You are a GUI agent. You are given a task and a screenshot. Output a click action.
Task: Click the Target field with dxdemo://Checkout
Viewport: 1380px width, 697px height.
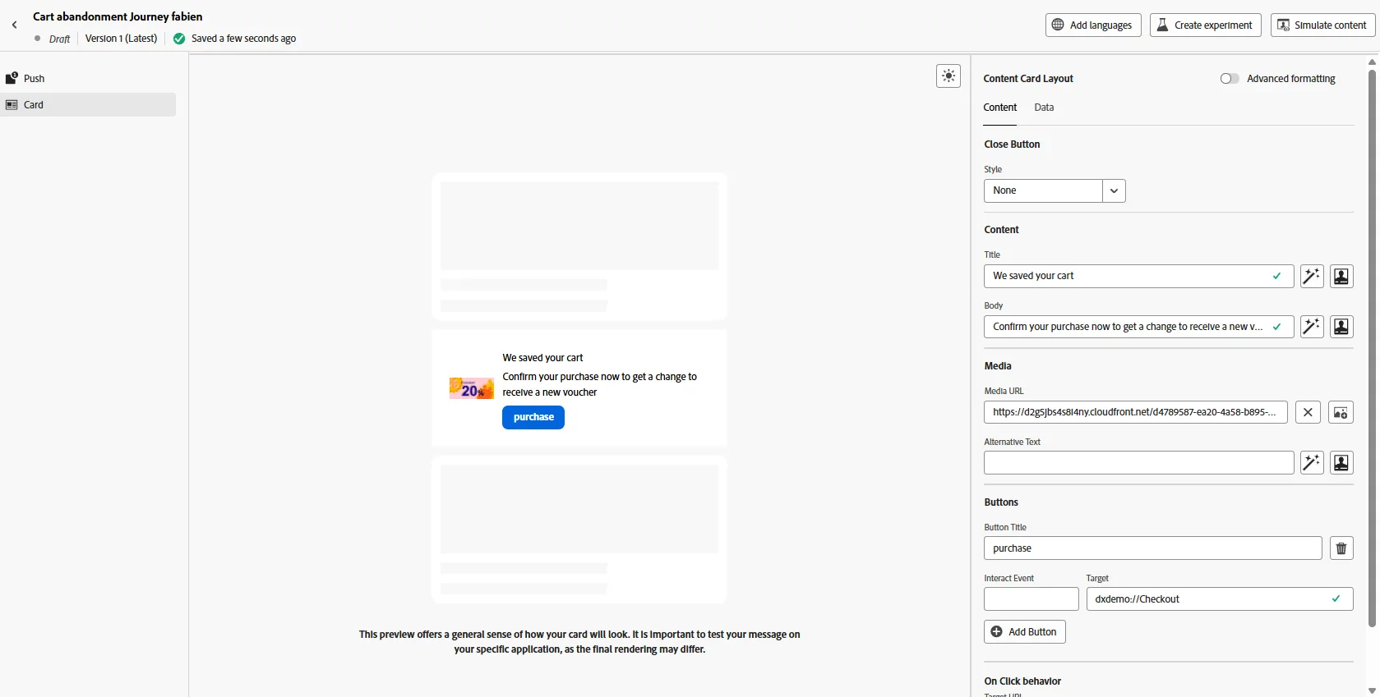click(x=1220, y=599)
